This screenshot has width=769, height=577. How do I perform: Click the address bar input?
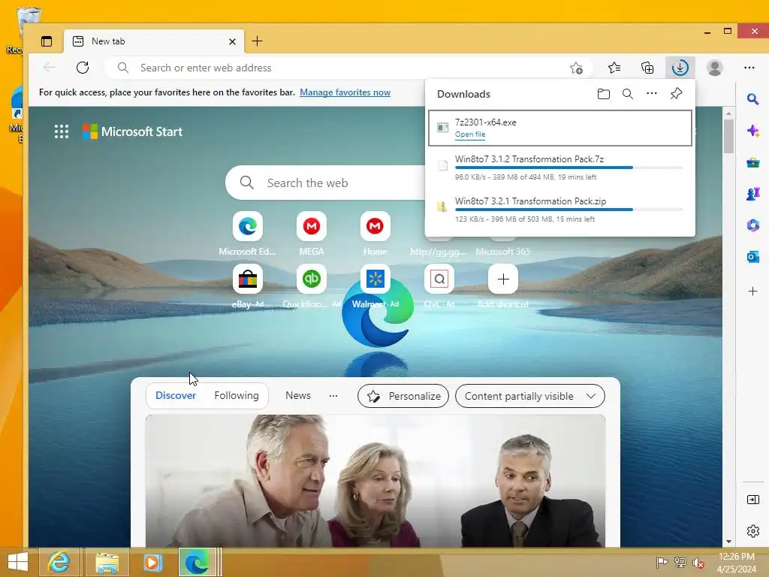click(348, 68)
